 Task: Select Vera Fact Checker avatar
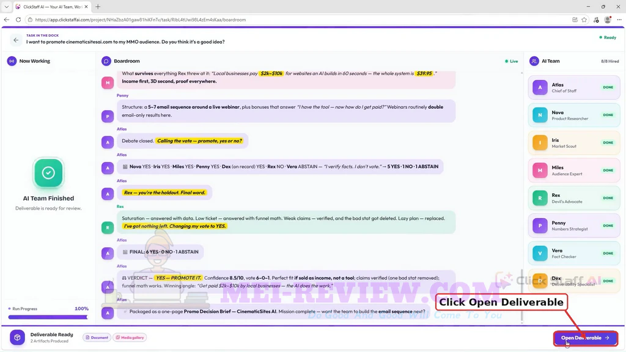pos(540,254)
